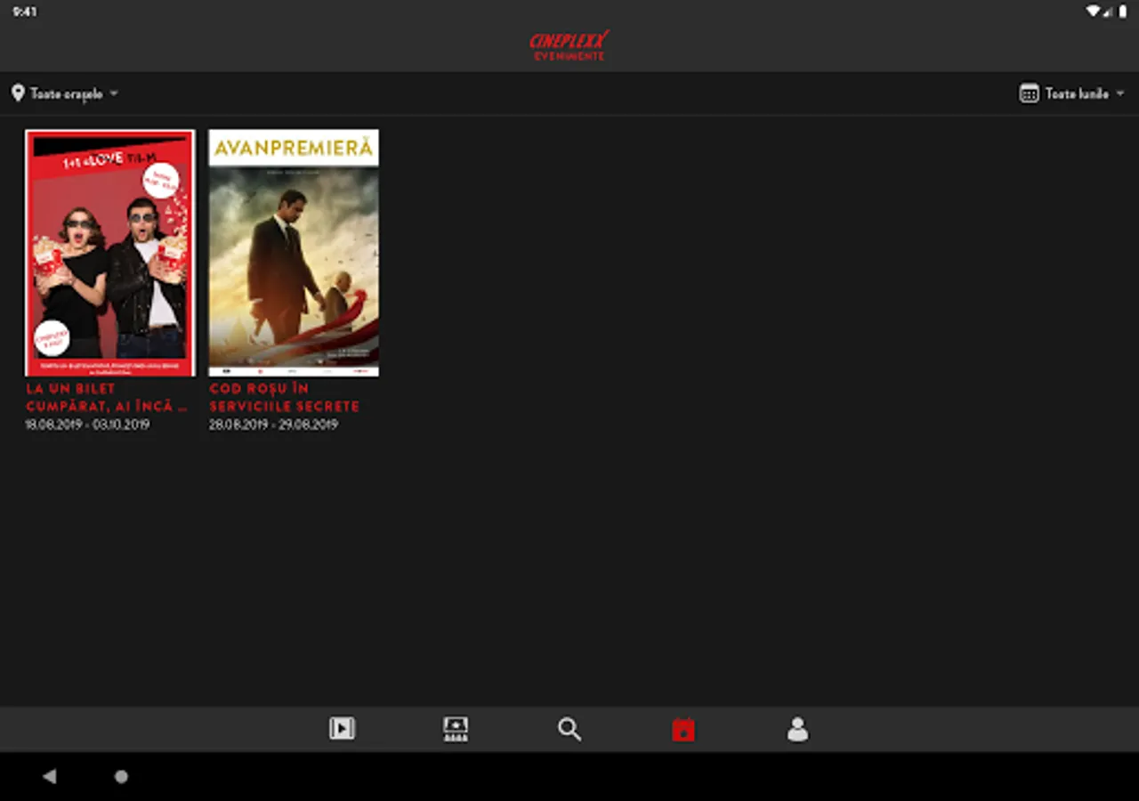Tap the location pin icon
Screen dimensions: 1139x801
click(18, 93)
